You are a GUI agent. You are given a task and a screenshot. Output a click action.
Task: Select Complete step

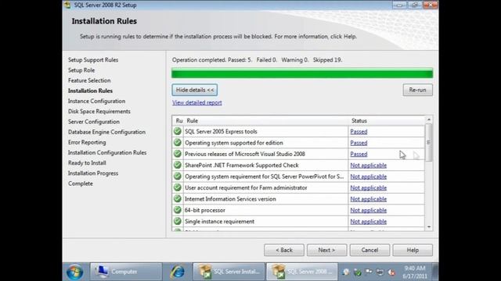point(80,183)
